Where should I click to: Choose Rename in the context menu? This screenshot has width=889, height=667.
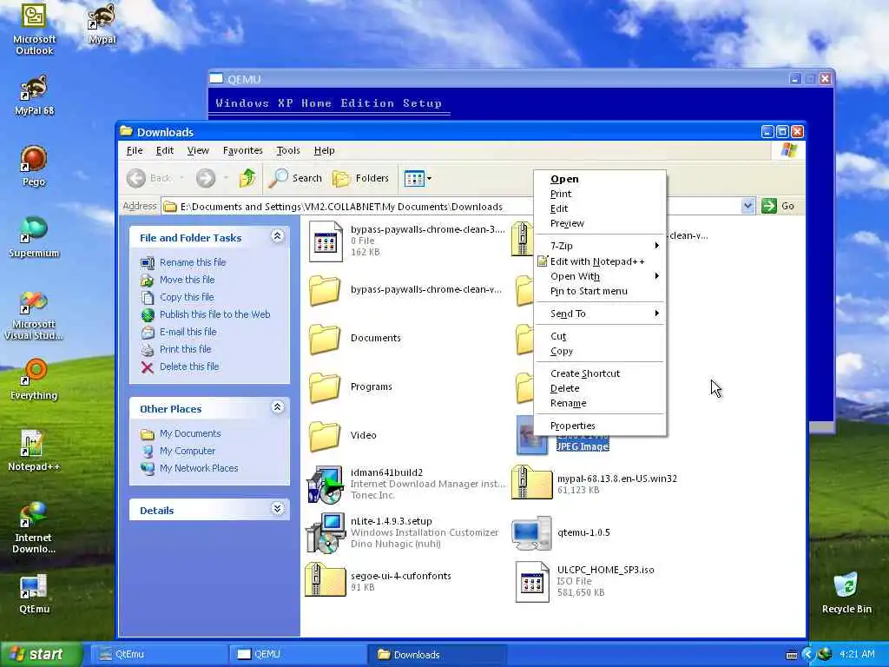[x=600, y=403]
